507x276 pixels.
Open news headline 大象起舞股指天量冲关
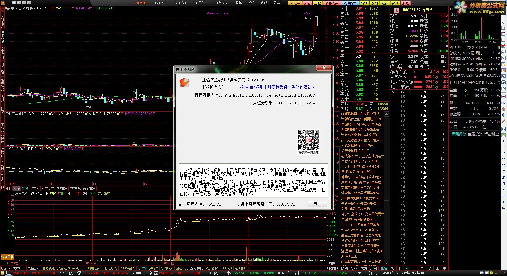(x=357, y=145)
